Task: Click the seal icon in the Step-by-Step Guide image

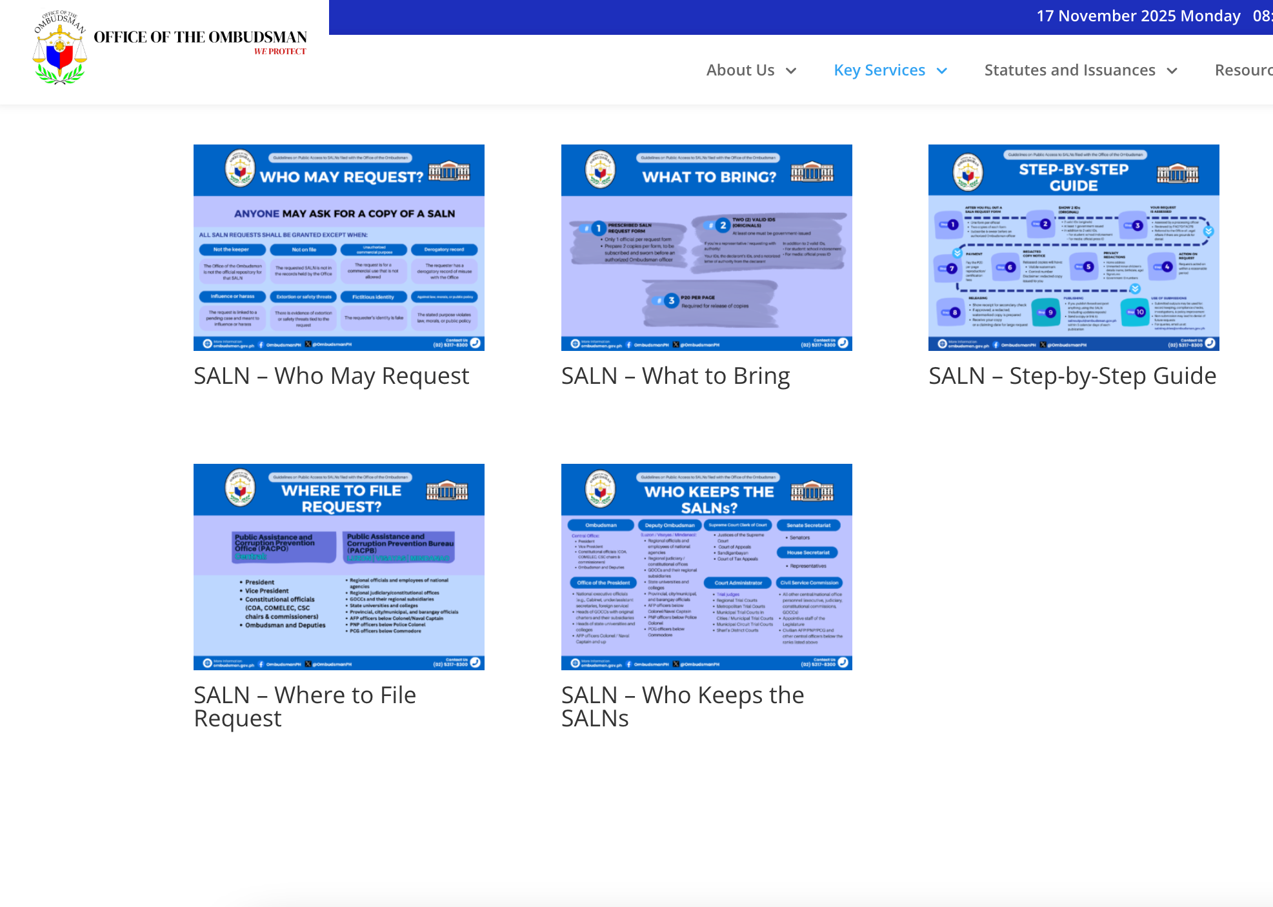Action: (x=968, y=172)
